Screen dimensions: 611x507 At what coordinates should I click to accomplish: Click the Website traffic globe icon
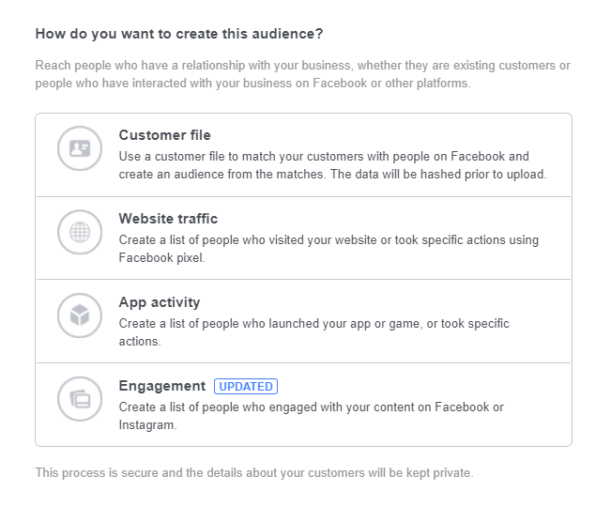80,232
